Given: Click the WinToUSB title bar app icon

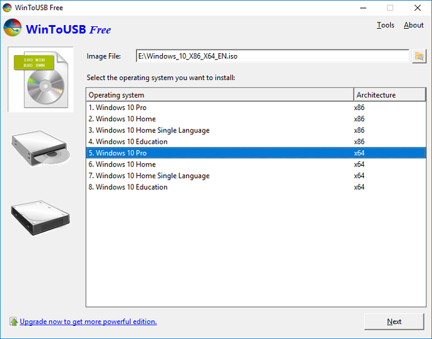Looking at the screenshot, I should point(7,8).
